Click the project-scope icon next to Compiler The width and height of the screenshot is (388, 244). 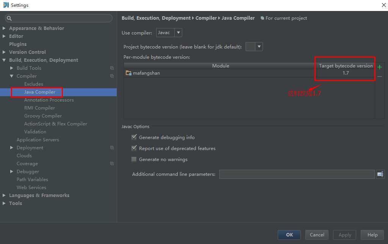point(112,76)
